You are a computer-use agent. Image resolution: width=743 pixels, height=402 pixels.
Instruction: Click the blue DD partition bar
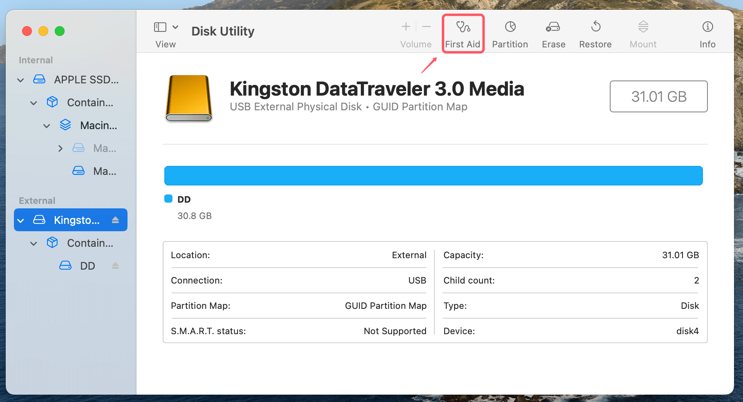pyautogui.click(x=433, y=175)
